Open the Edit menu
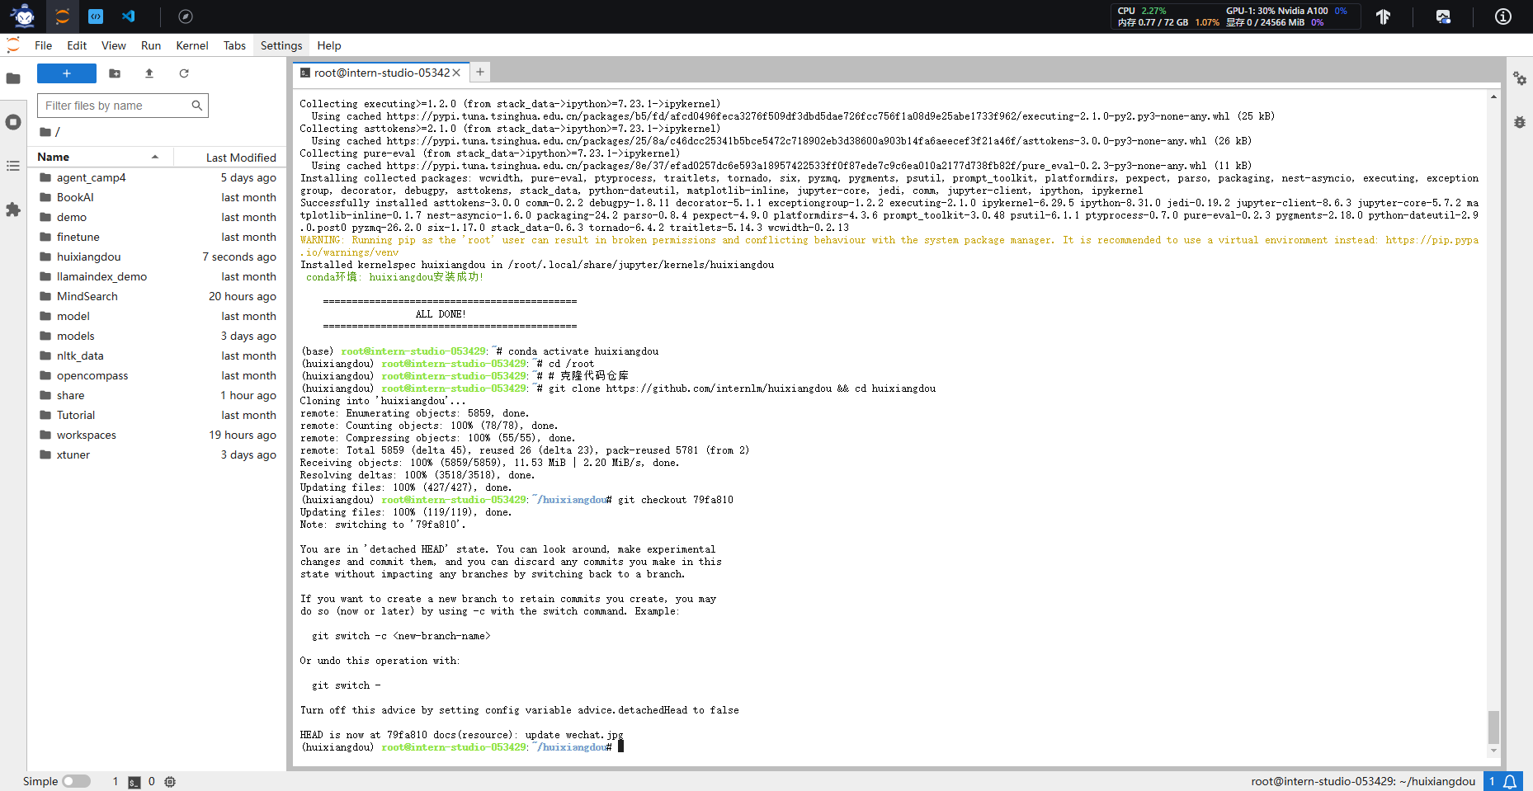The height and width of the screenshot is (791, 1533). 77,45
